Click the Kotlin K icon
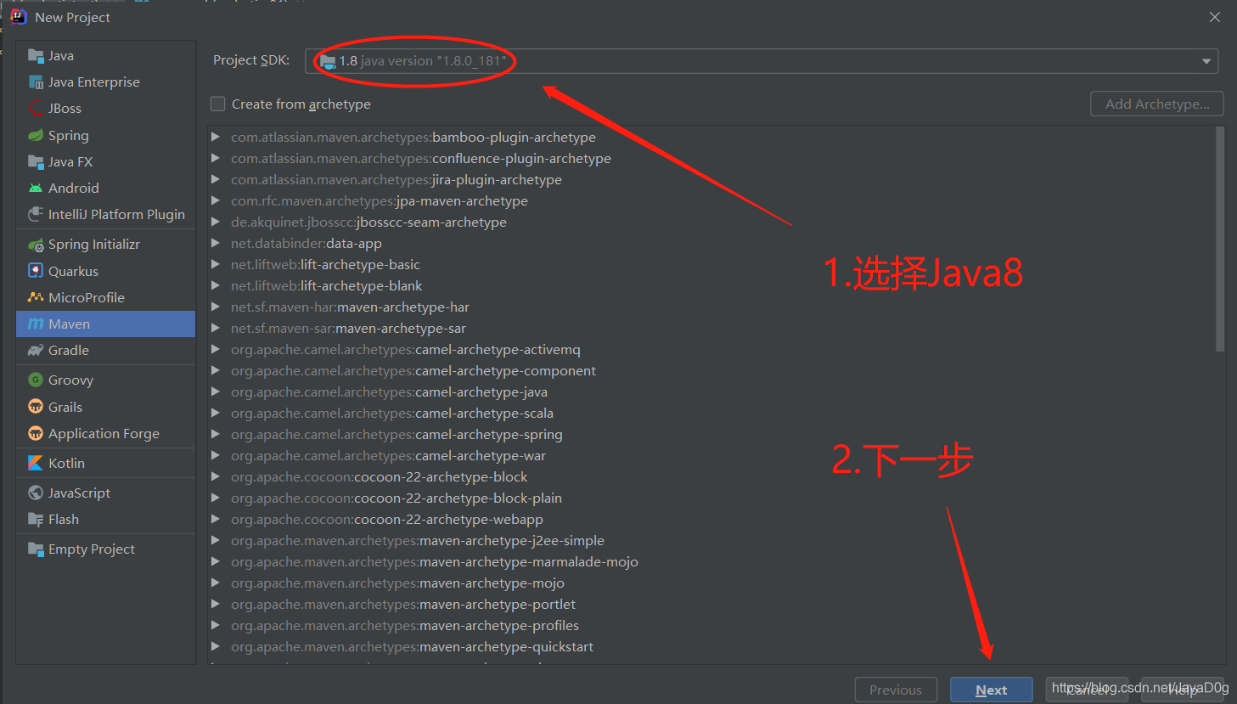Screen dimensions: 1237x704 pos(36,463)
